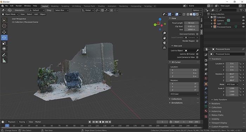Screen dimensions: 246x132
Task: Select the Move tool
Action: coord(4,32)
